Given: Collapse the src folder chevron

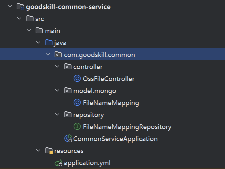Looking at the screenshot, I should (x=19, y=19).
